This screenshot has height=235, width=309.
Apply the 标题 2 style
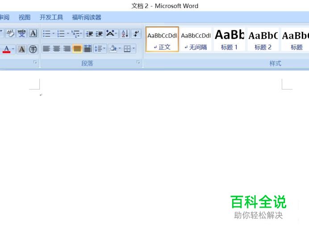pos(263,39)
